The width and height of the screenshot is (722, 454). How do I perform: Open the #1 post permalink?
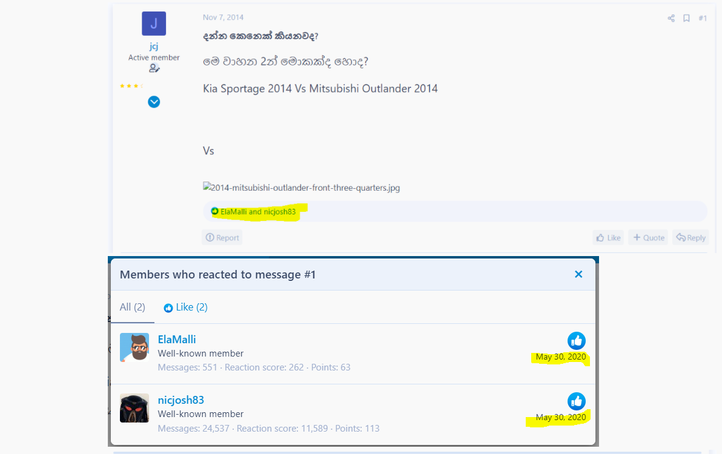click(702, 18)
